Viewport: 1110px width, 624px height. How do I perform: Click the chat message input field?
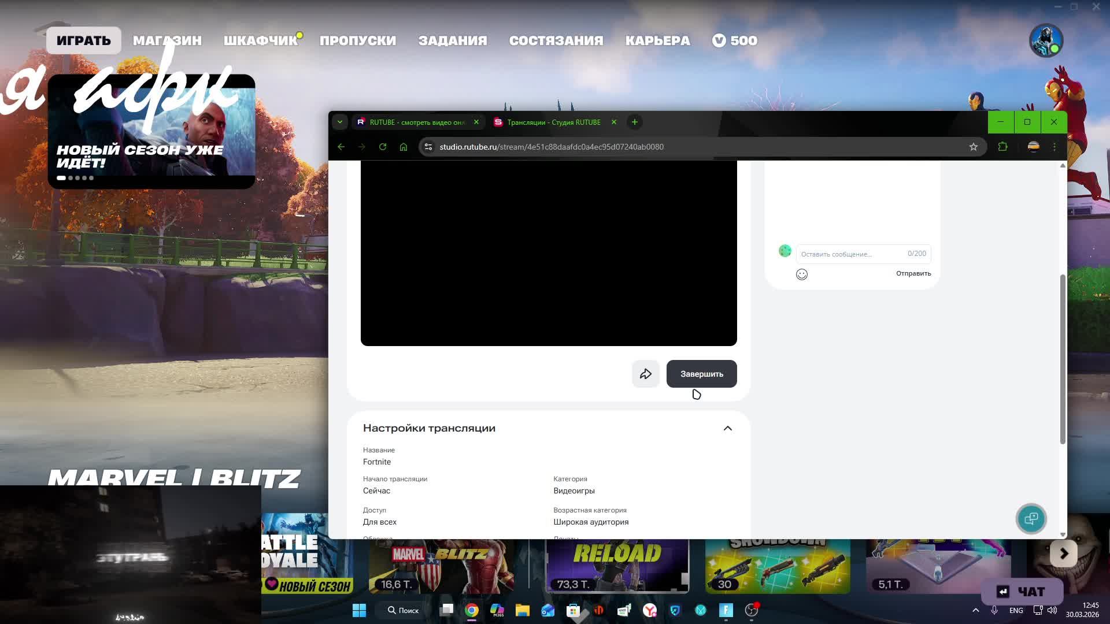pos(863,254)
